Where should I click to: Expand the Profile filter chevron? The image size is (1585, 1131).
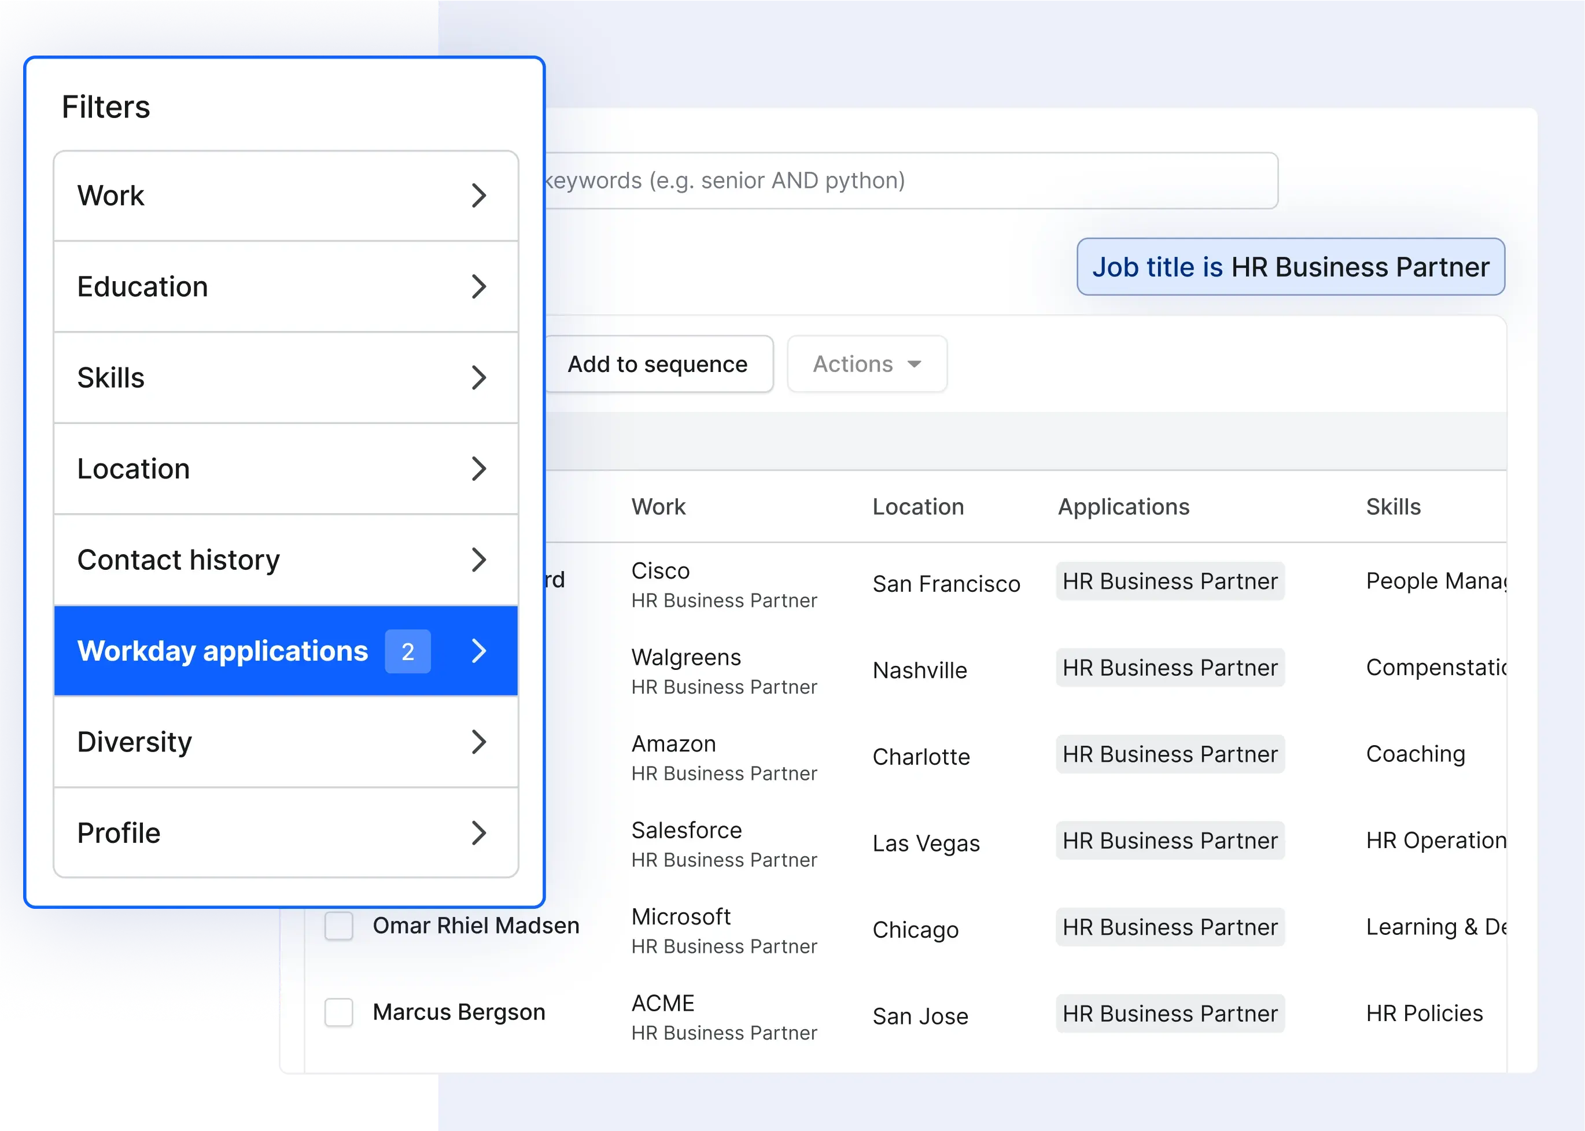[x=478, y=833]
